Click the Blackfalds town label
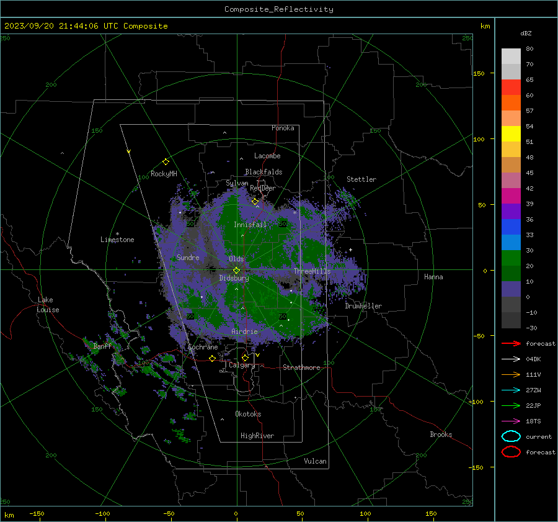The width and height of the screenshot is (558, 522). [x=263, y=172]
